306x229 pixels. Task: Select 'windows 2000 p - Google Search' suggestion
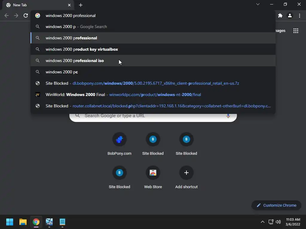coord(153,27)
